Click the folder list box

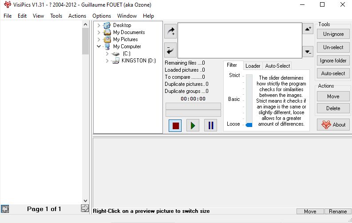click(240, 40)
